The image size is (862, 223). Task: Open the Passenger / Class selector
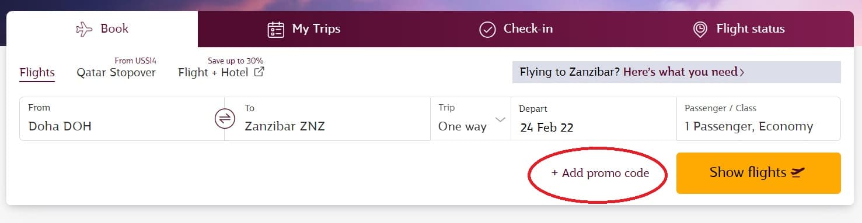point(758,119)
